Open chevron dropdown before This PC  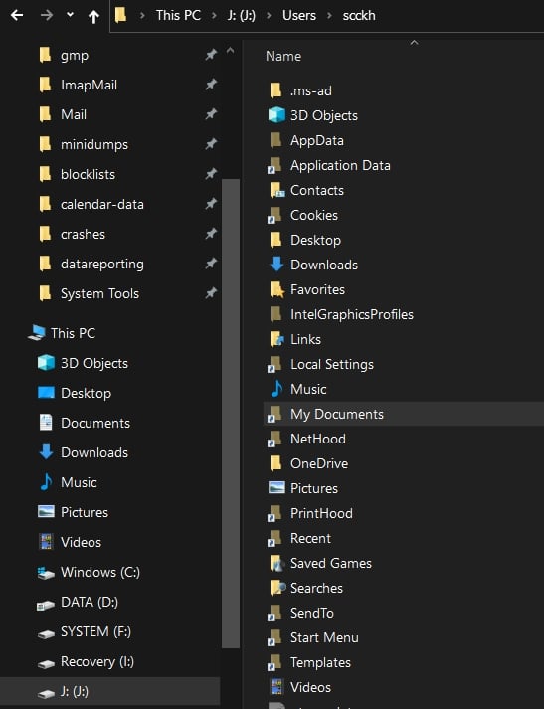click(142, 15)
